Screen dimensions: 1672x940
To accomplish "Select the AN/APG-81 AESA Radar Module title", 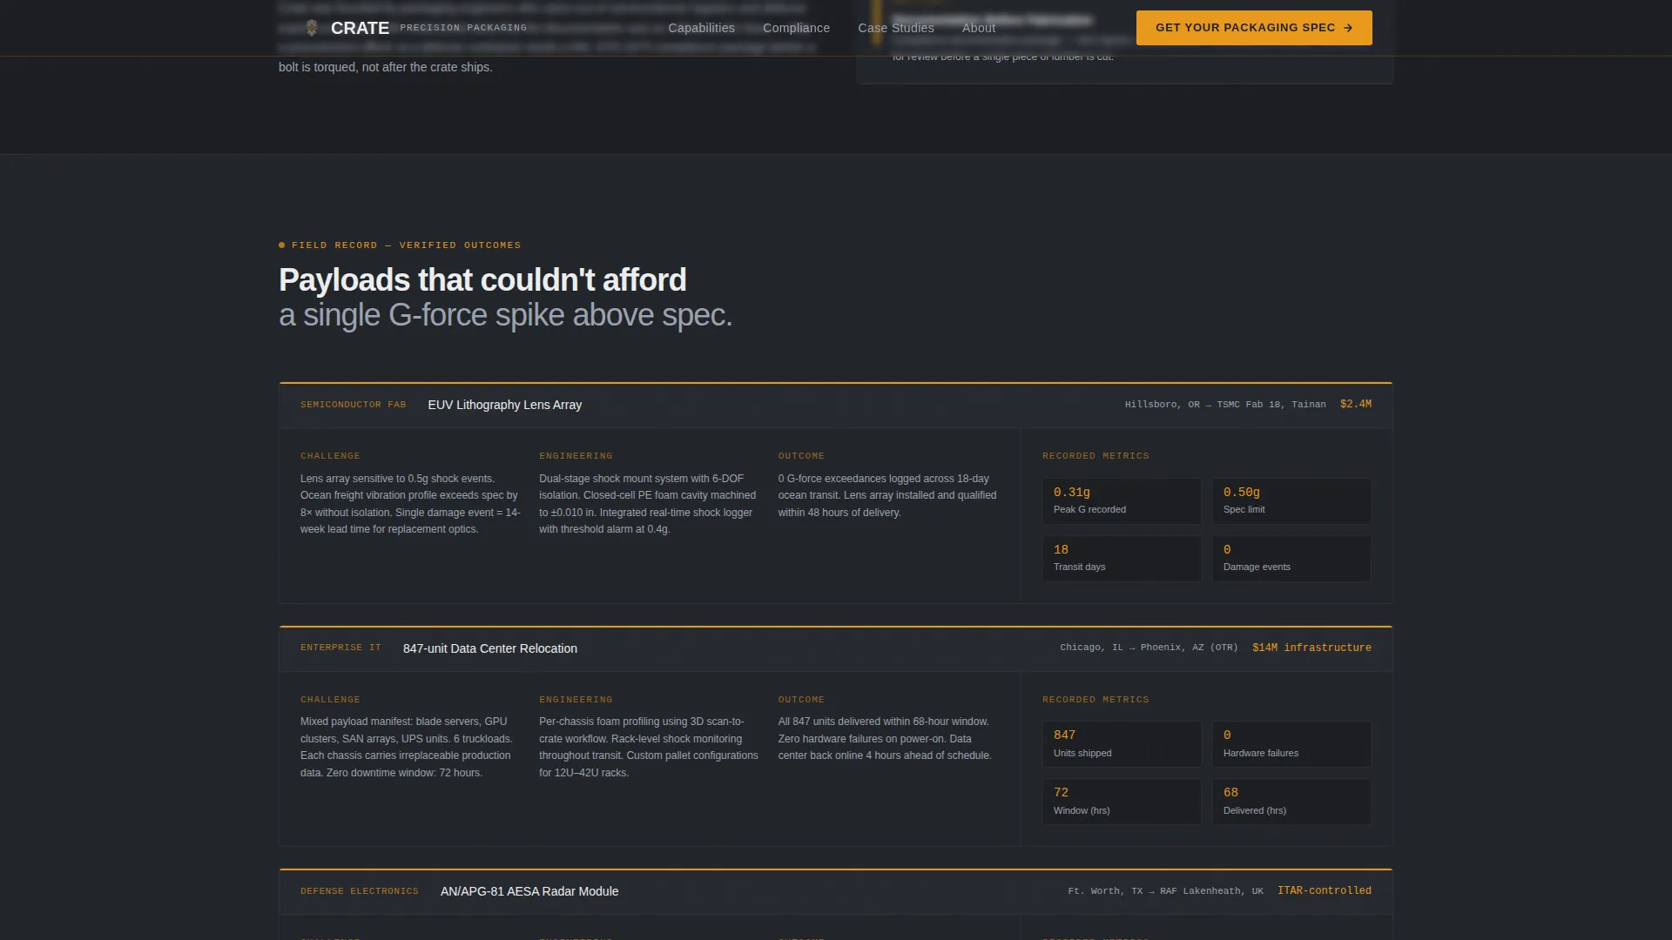I will point(529,891).
